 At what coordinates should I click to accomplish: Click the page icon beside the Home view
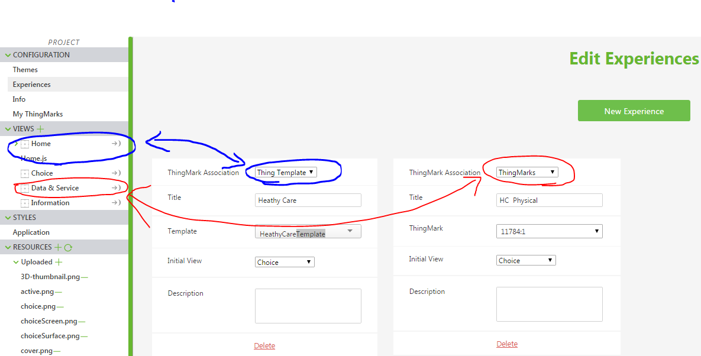(x=25, y=144)
